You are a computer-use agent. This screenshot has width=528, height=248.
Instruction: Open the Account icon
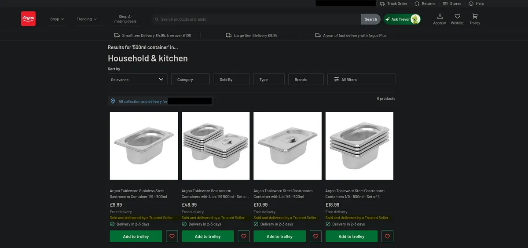(440, 16)
